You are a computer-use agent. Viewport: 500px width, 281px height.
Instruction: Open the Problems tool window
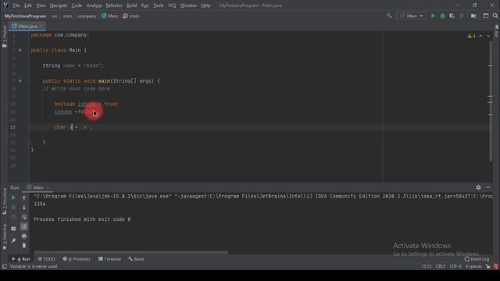77,259
